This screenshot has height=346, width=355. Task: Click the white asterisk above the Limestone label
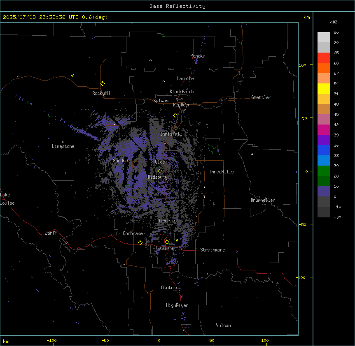(x=63, y=142)
